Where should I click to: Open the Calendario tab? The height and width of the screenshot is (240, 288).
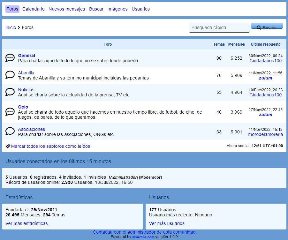(x=33, y=9)
